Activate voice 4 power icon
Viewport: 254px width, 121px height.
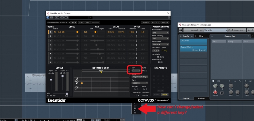(x=55, y=45)
